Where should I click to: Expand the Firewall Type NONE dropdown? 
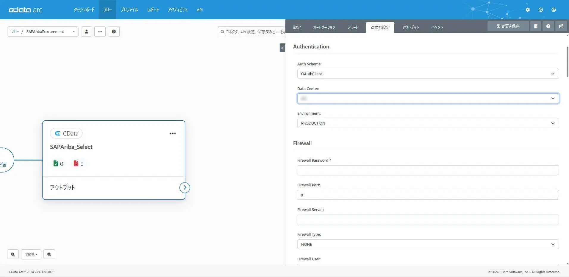click(428, 244)
